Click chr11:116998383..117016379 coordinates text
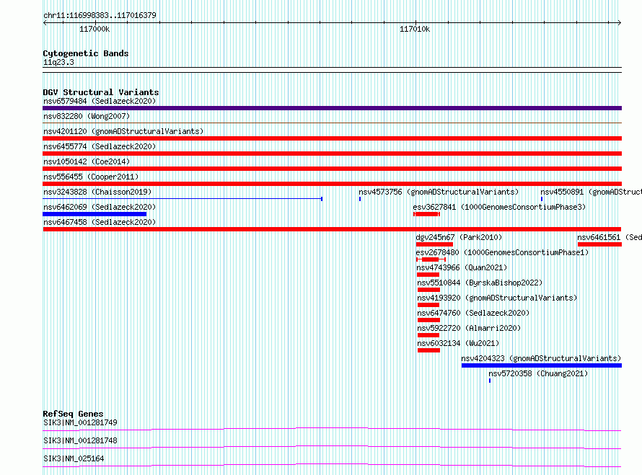Image resolution: width=642 pixels, height=475 pixels. click(x=100, y=15)
